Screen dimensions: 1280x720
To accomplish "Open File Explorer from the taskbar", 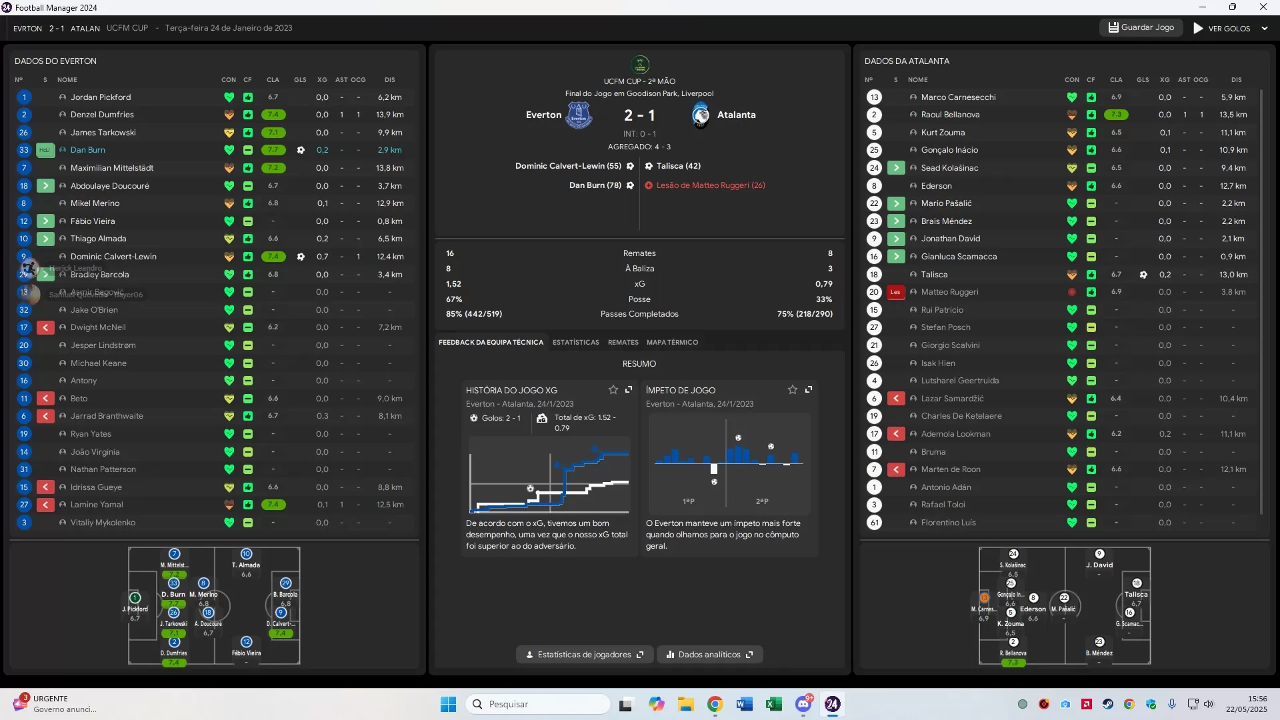I will click(685, 704).
